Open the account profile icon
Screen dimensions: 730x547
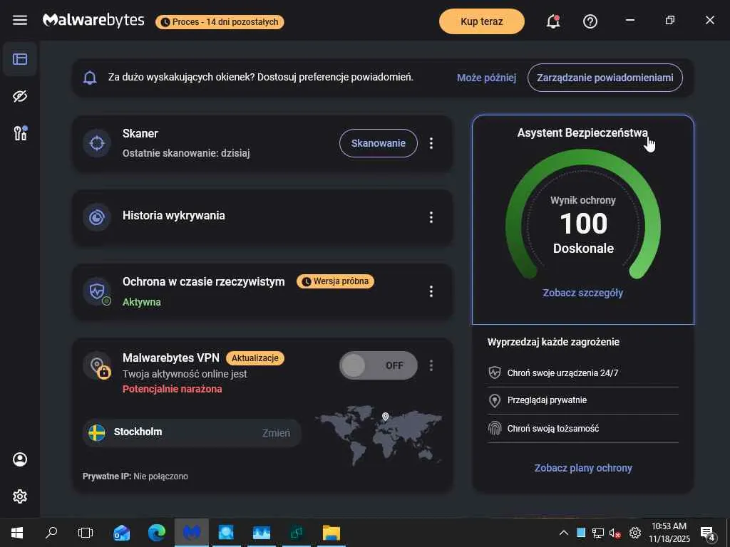[x=20, y=459]
